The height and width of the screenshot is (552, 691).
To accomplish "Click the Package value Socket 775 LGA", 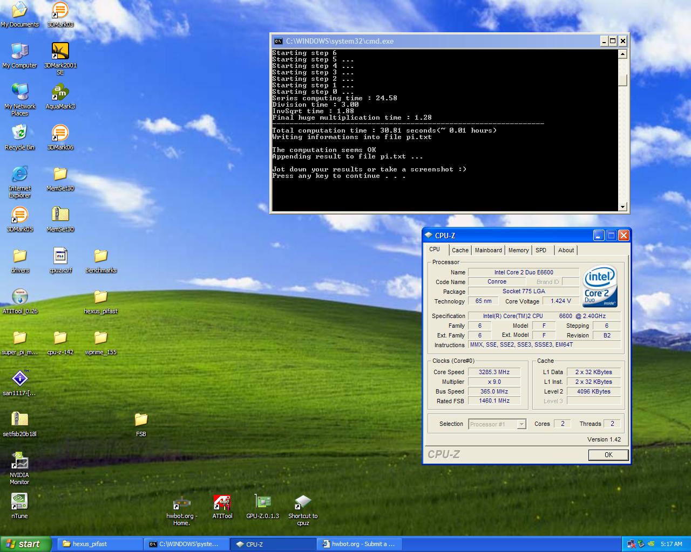I will [x=524, y=292].
